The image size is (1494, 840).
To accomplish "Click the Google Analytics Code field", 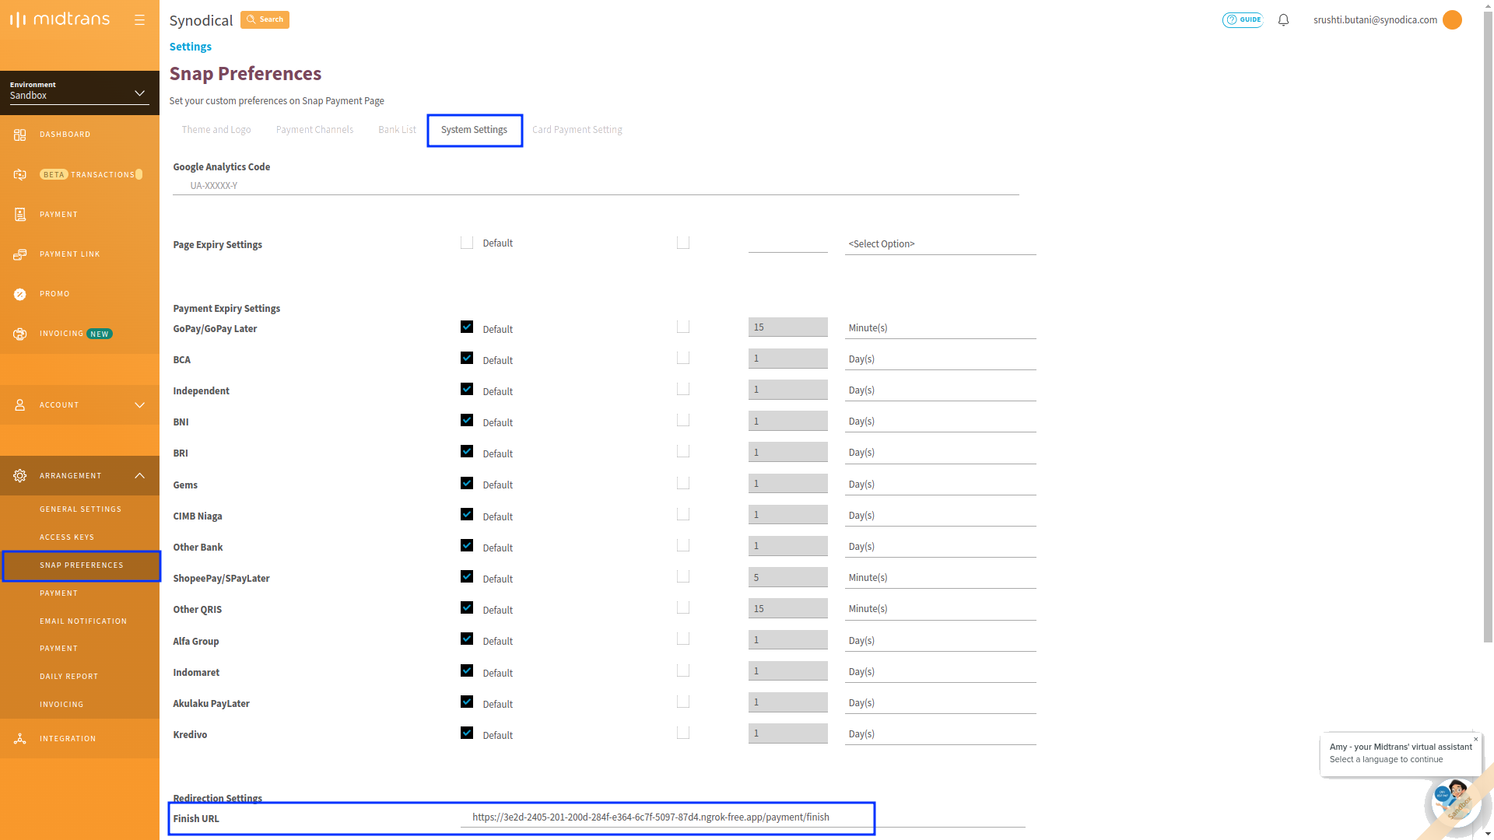I will tap(595, 186).
